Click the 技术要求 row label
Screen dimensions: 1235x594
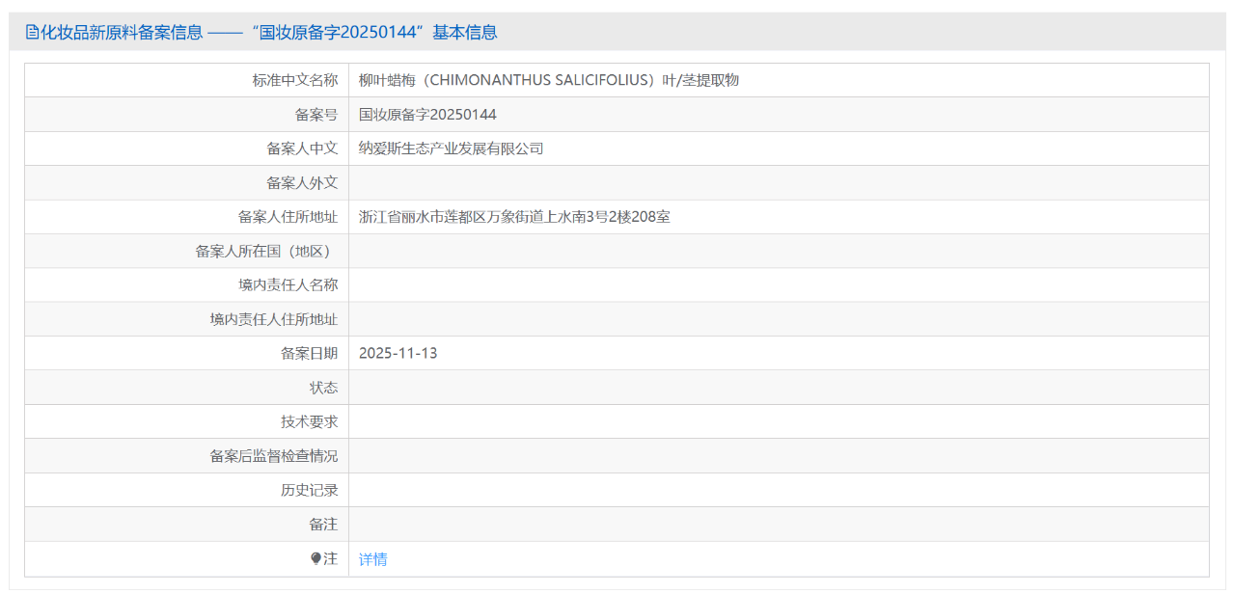click(311, 420)
